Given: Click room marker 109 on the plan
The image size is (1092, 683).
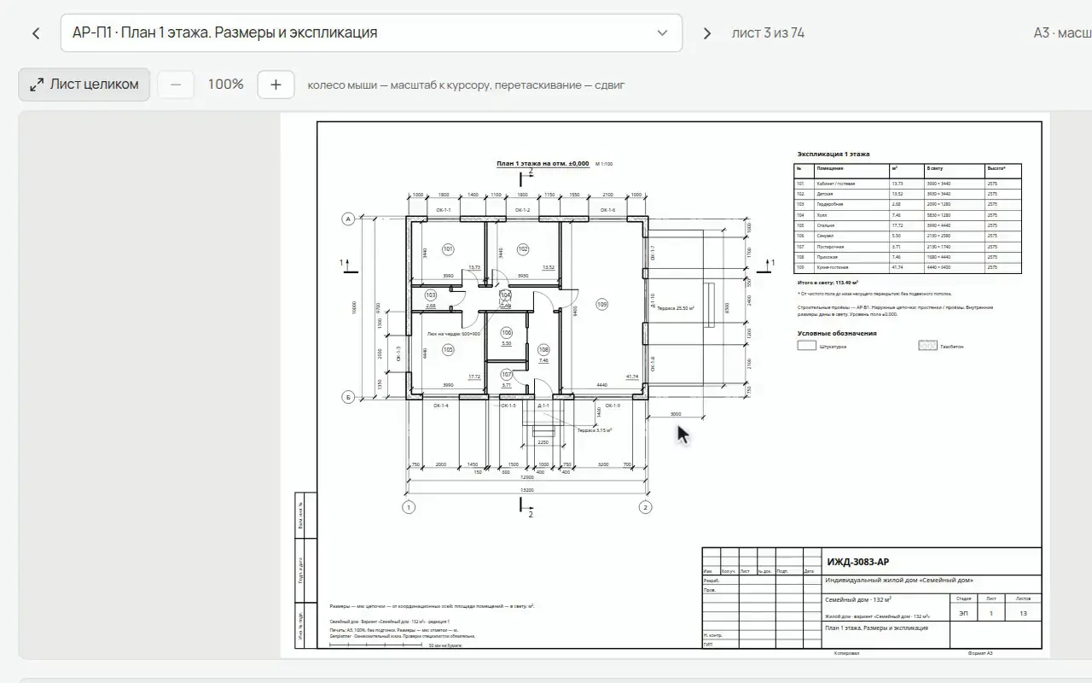Looking at the screenshot, I should [601, 304].
